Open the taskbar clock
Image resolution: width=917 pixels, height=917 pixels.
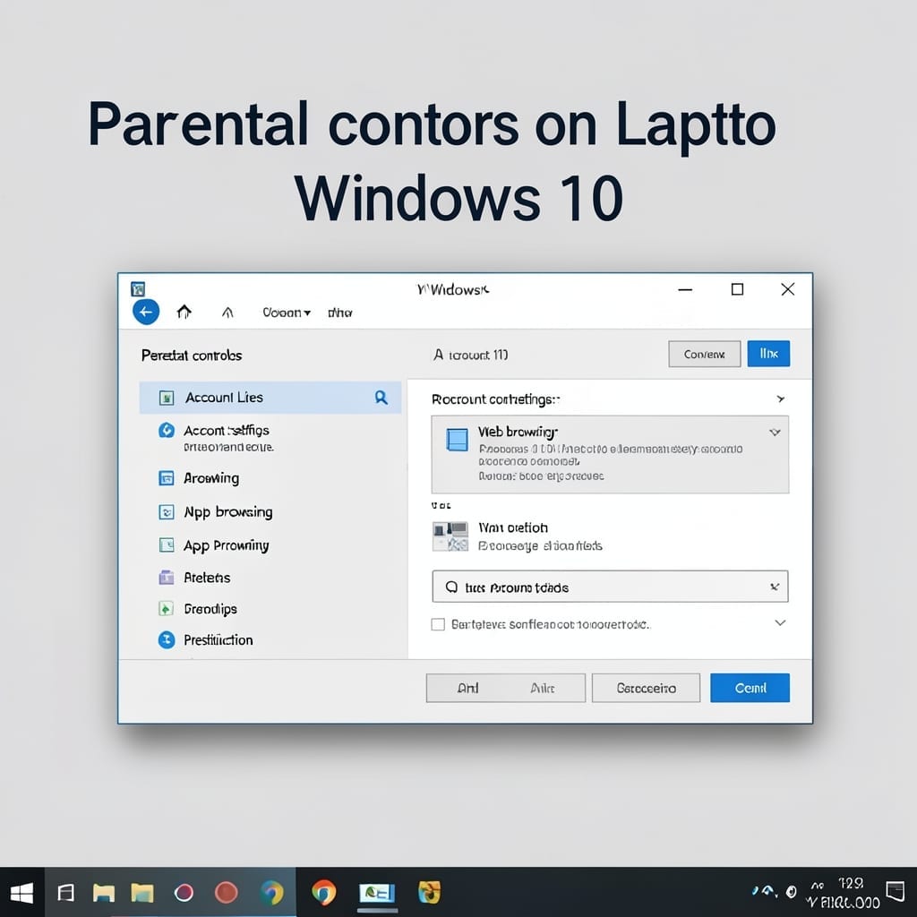pos(844,894)
